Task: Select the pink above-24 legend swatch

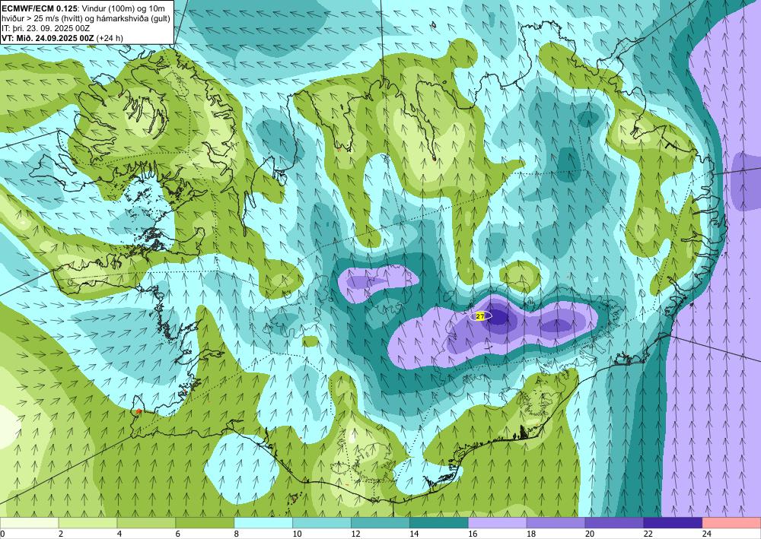Action: coord(731,523)
